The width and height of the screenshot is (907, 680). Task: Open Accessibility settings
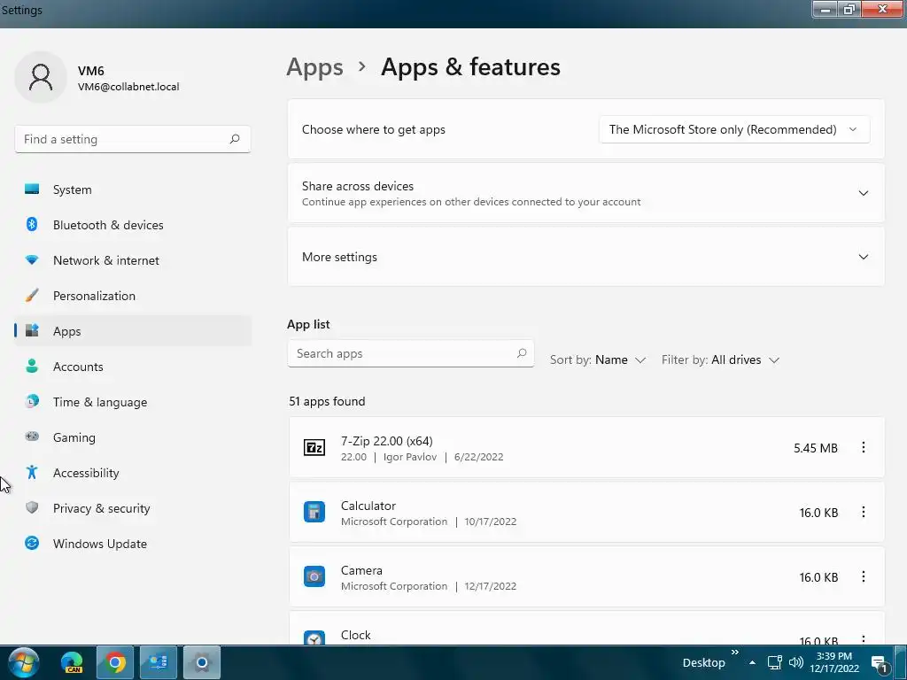coord(133,473)
